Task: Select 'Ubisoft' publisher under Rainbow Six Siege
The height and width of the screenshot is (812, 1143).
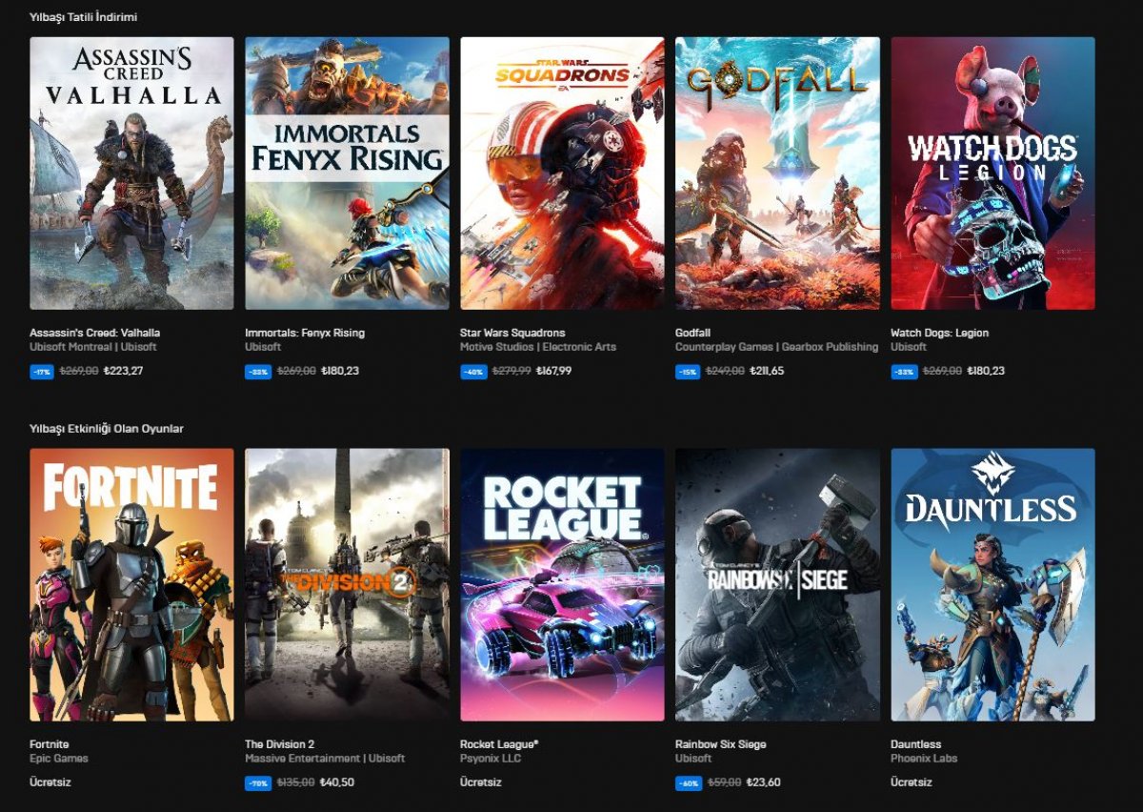Action: [x=693, y=759]
